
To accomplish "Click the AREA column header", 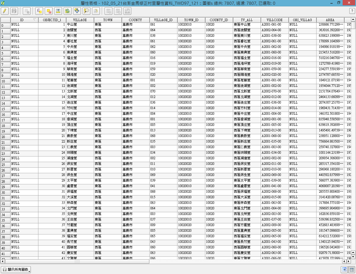I will [x=330, y=20].
